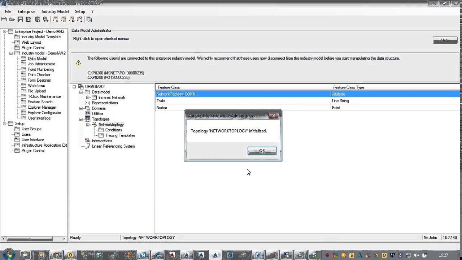Open the Enterprise menu
This screenshot has height=260, width=462.
(x=26, y=12)
